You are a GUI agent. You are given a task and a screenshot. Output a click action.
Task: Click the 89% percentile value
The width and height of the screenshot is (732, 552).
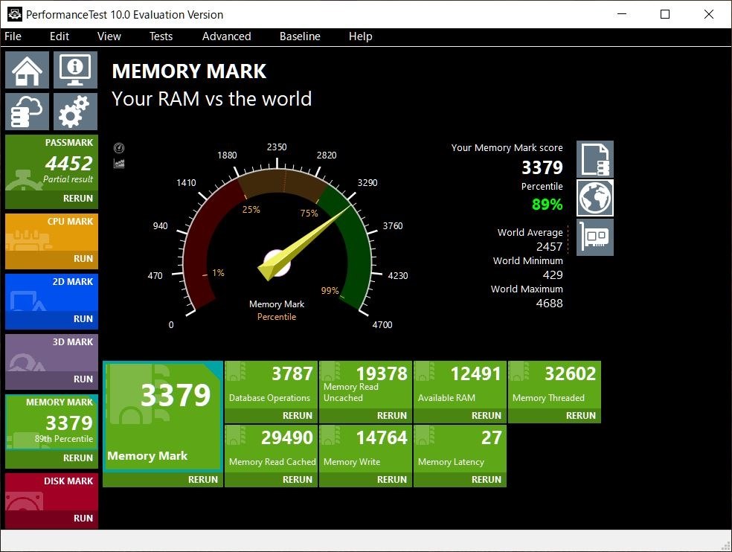(x=547, y=205)
